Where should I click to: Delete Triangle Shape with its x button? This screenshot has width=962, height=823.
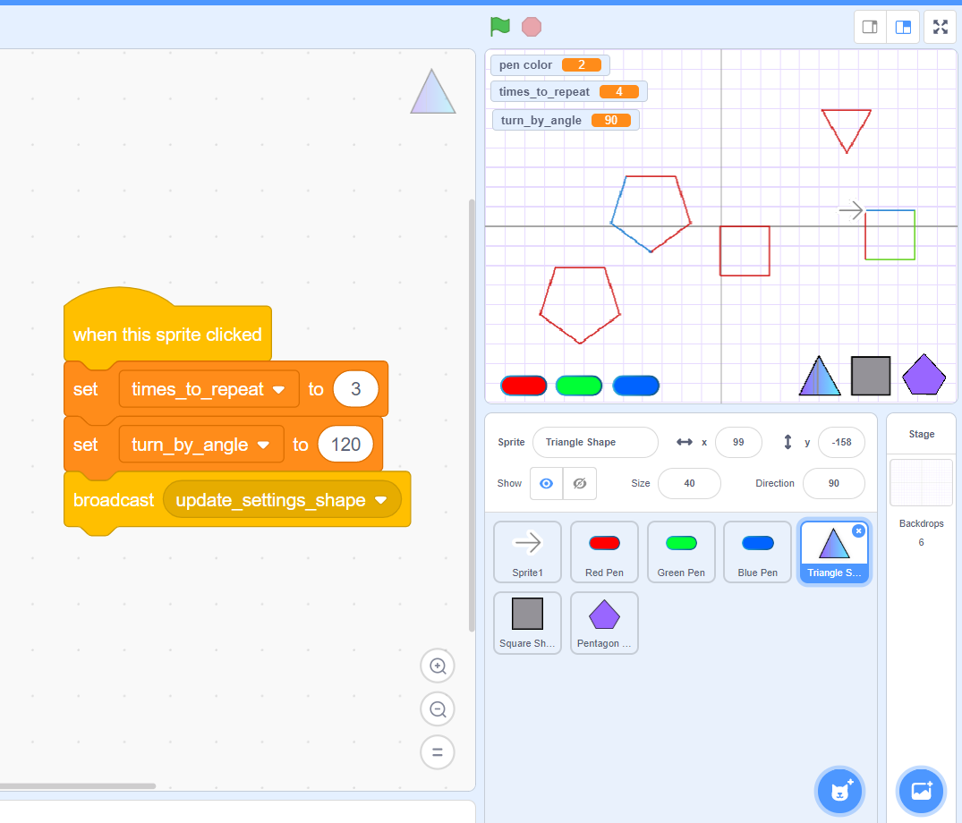click(x=858, y=530)
